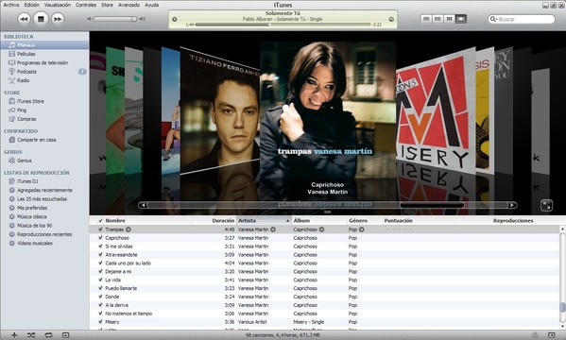The width and height of the screenshot is (566, 340).
Task: Open iTunes Store in the sidebar
Action: pos(30,101)
